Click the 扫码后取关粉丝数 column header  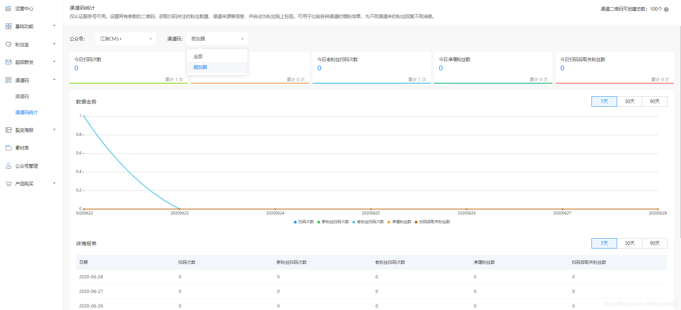point(589,262)
